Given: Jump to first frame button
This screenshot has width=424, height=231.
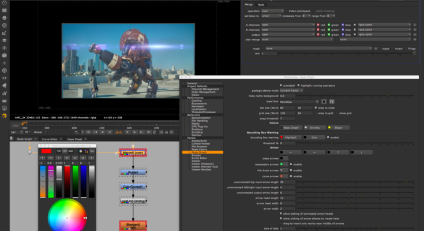Looking at the screenshot, I should (88, 132).
